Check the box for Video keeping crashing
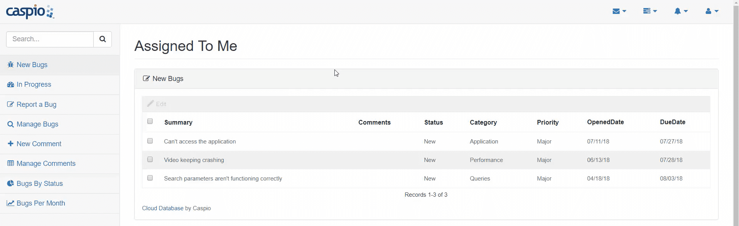This screenshot has height=226, width=739. click(x=150, y=160)
